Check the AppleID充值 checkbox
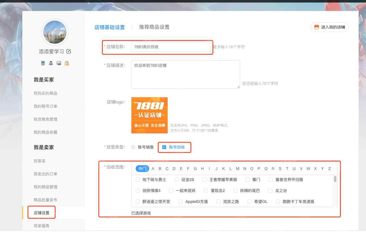 point(181,202)
